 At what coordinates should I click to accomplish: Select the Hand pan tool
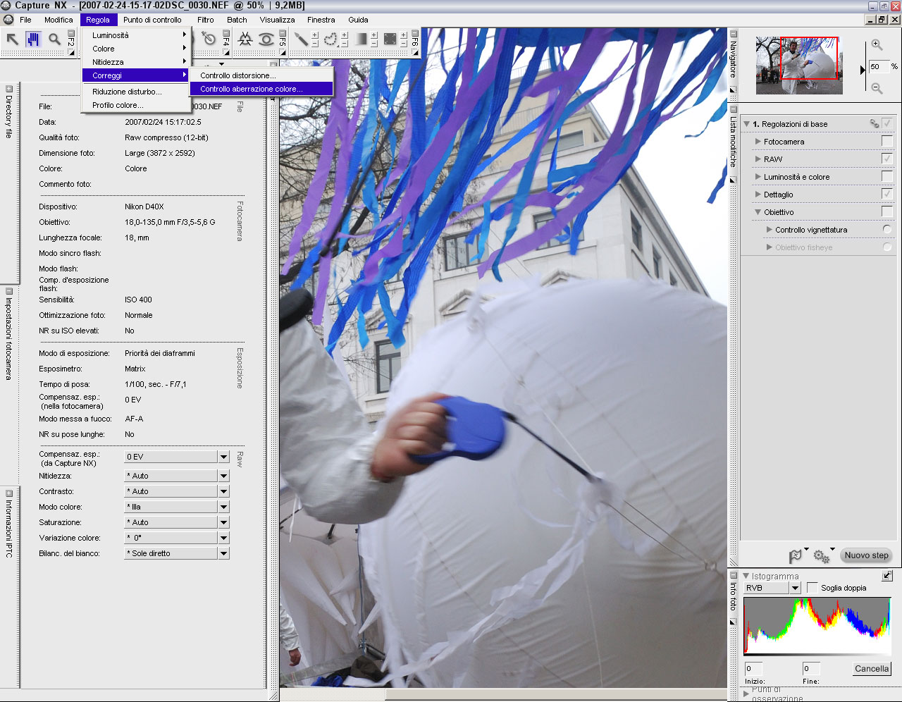pyautogui.click(x=33, y=39)
